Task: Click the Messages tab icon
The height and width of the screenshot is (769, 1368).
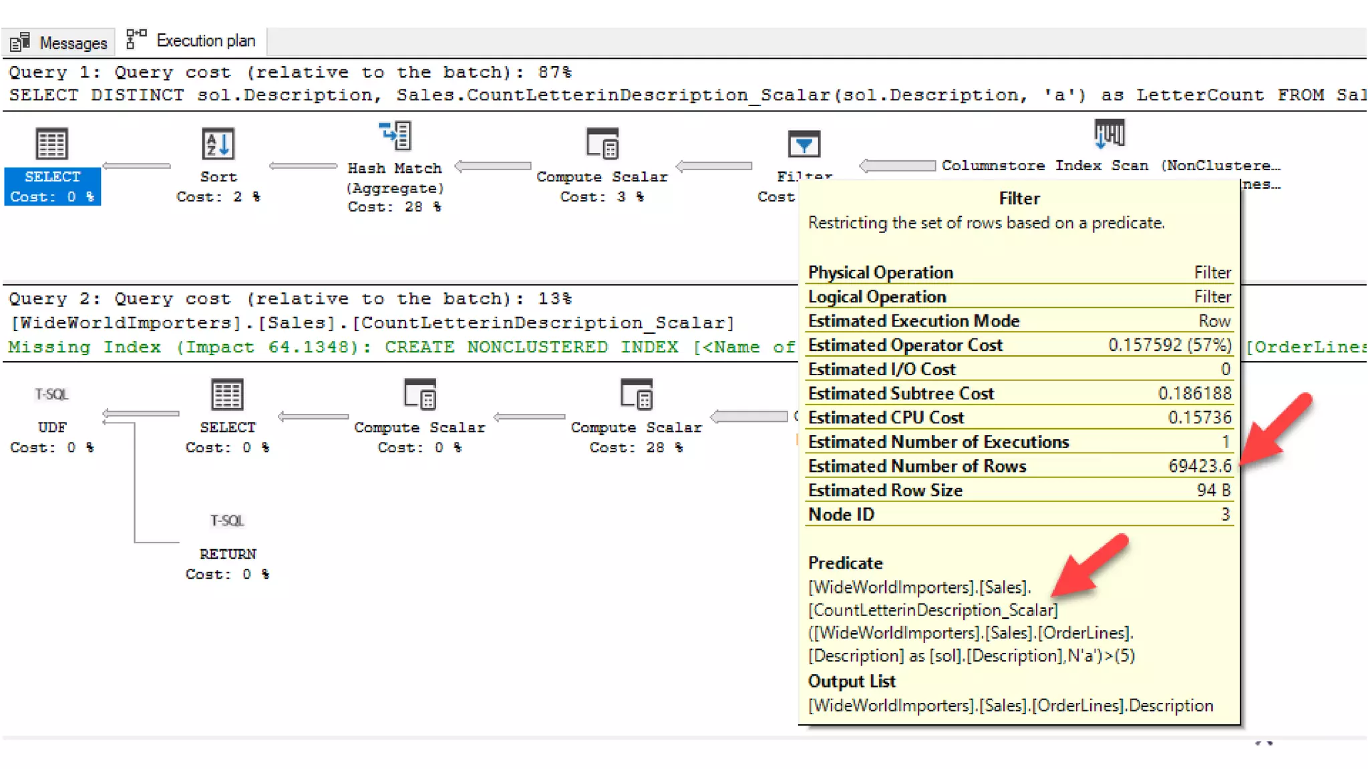Action: point(20,42)
